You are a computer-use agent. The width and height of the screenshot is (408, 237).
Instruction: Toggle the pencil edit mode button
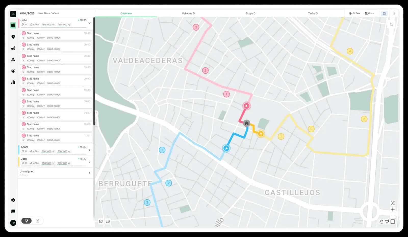tap(37, 221)
